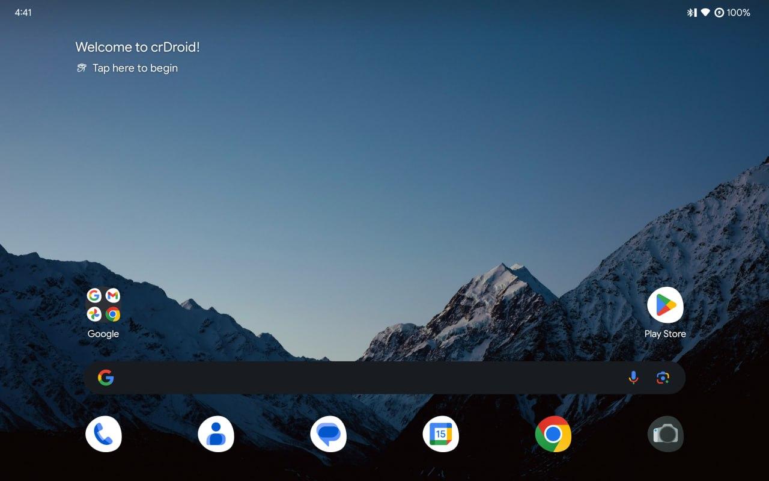Tap the microphone voice search icon
Screen dimensions: 769x481
point(633,378)
